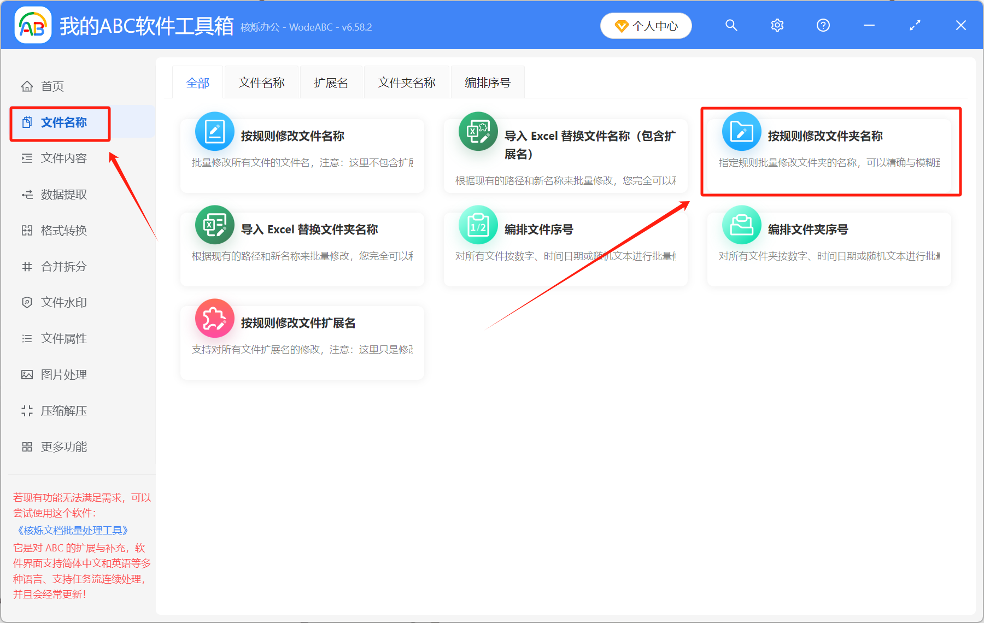Click the AB app logo
The width and height of the screenshot is (984, 623).
pyautogui.click(x=33, y=24)
